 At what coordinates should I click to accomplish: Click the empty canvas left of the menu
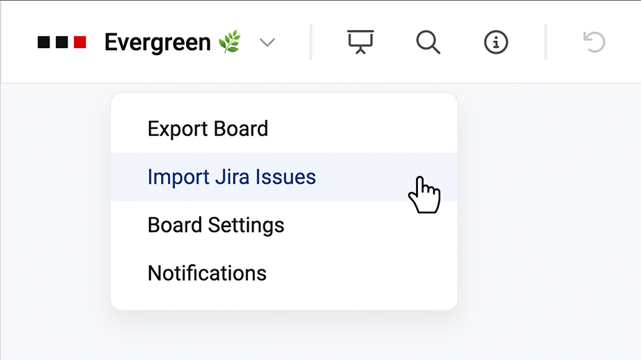pos(54,209)
